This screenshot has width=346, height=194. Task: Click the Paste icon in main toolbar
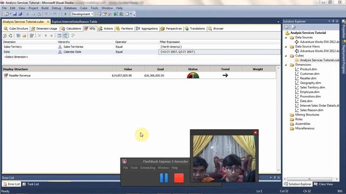click(39, 14)
